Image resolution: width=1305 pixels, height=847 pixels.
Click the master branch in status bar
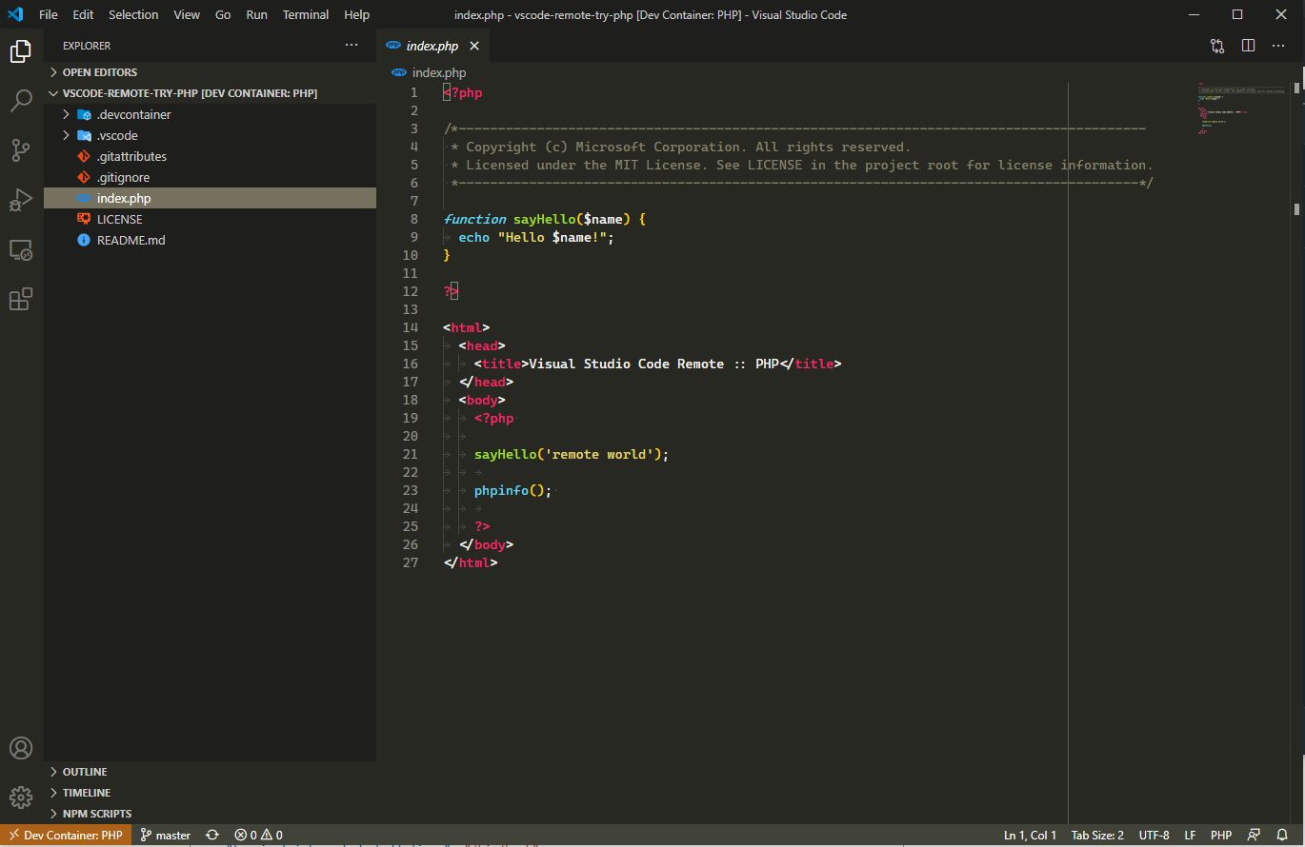[166, 835]
